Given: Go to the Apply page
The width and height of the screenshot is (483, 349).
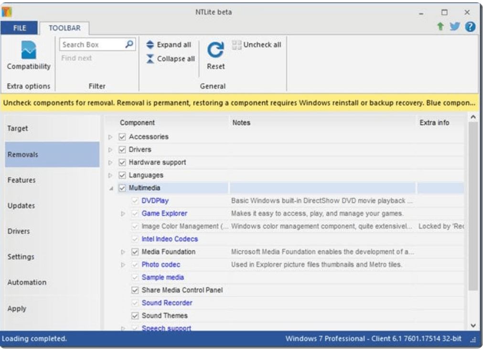Looking at the screenshot, I should [x=17, y=308].
